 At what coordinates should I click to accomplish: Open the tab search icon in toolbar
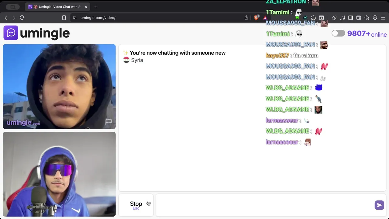coord(322,18)
